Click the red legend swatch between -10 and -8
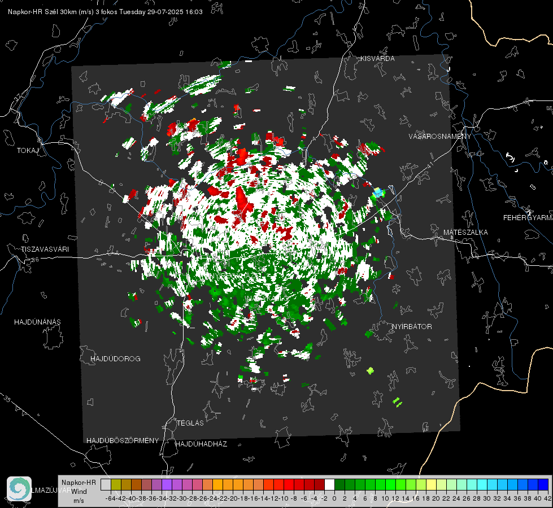The width and height of the screenshot is (553, 508). [x=289, y=484]
